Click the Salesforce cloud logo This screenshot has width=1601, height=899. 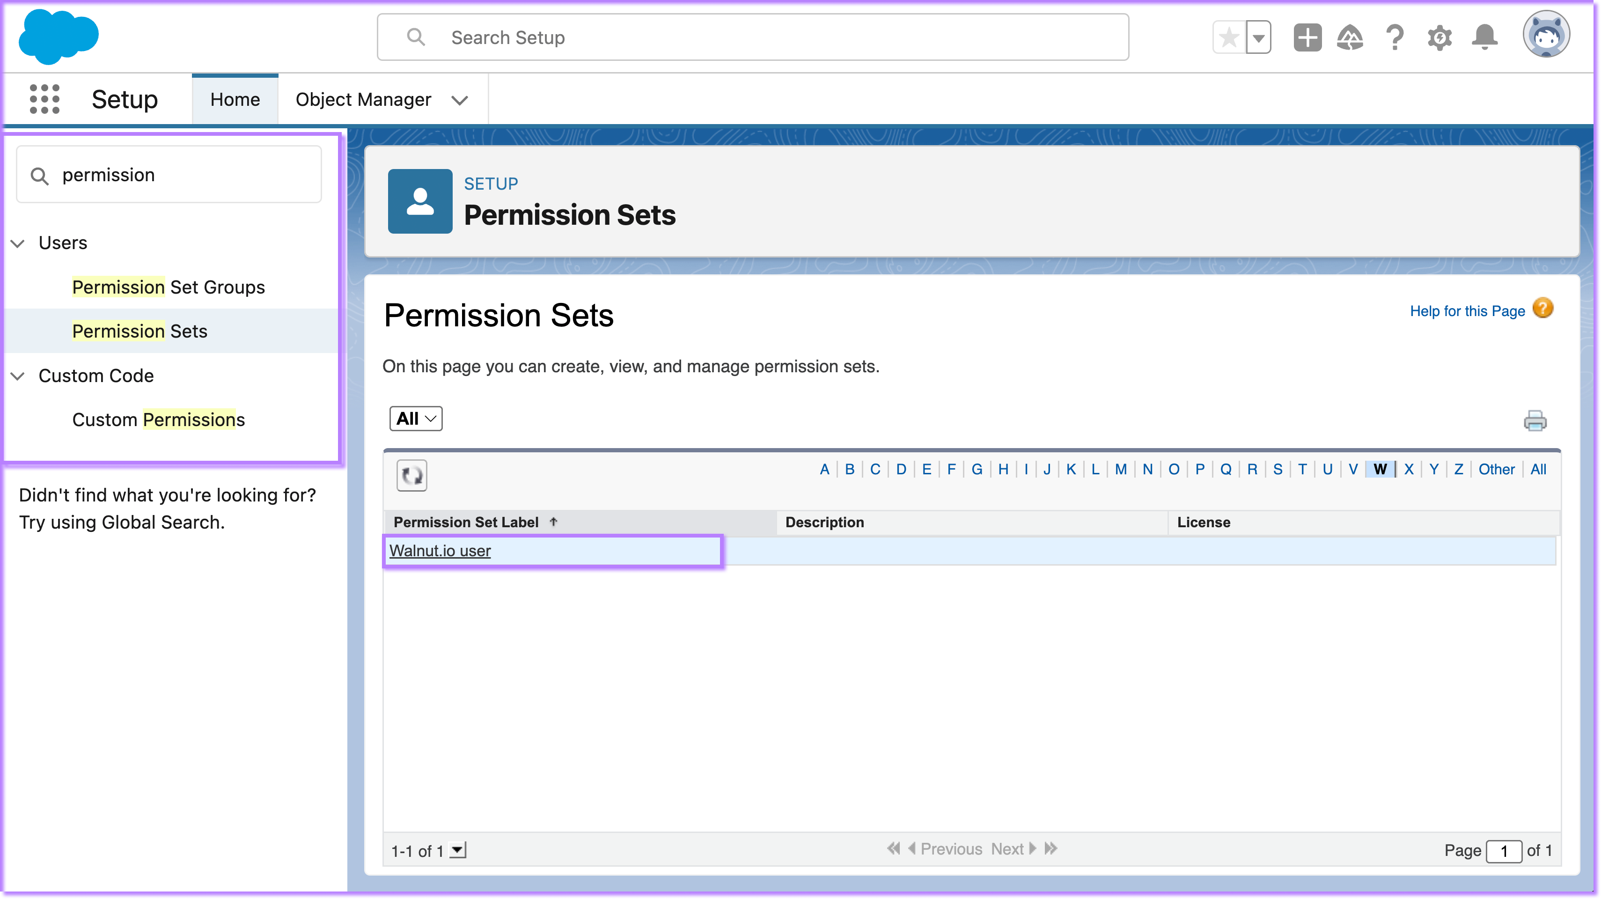tap(59, 37)
